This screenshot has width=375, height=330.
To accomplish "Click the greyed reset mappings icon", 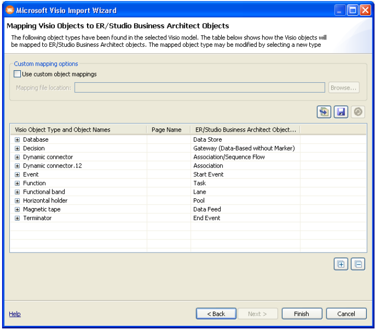I will tap(358, 112).
